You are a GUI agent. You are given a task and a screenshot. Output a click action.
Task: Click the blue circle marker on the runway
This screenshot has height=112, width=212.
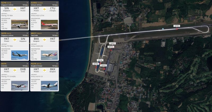163,29
